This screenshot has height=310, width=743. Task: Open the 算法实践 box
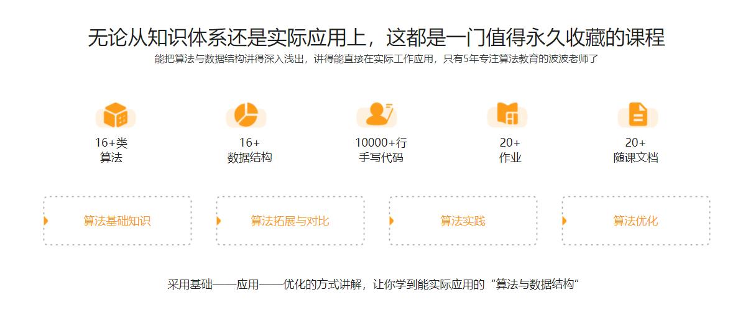point(463,221)
